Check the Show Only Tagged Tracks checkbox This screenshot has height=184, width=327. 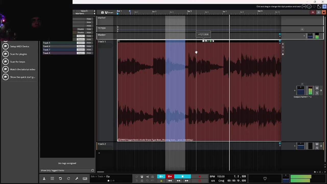pyautogui.click(x=93, y=170)
